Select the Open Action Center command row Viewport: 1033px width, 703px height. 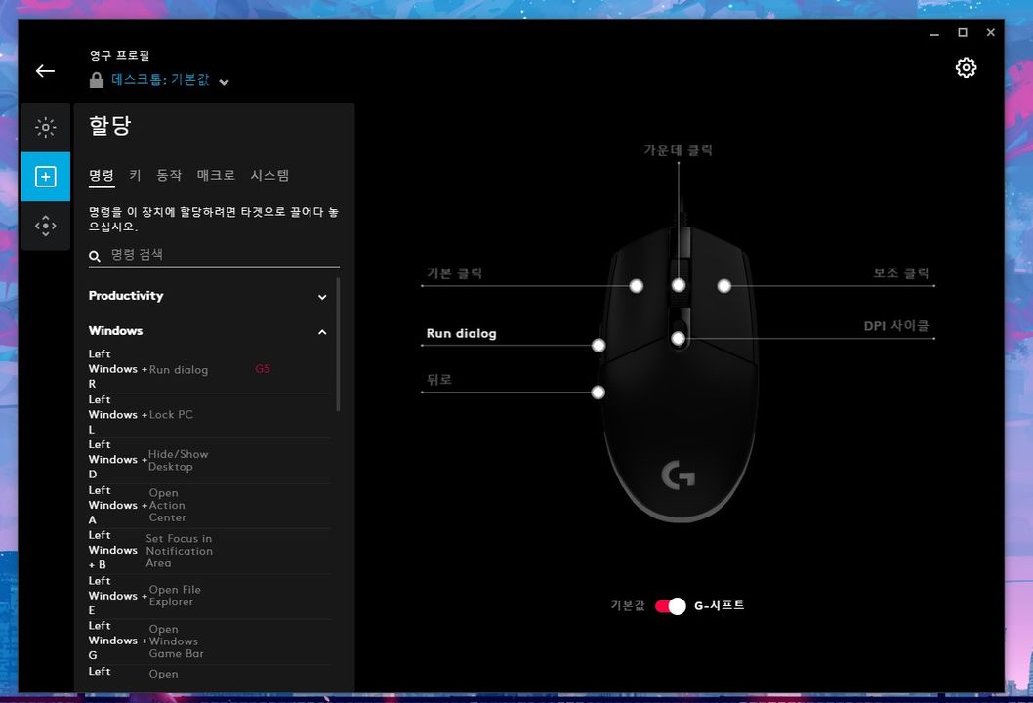click(x=210, y=506)
